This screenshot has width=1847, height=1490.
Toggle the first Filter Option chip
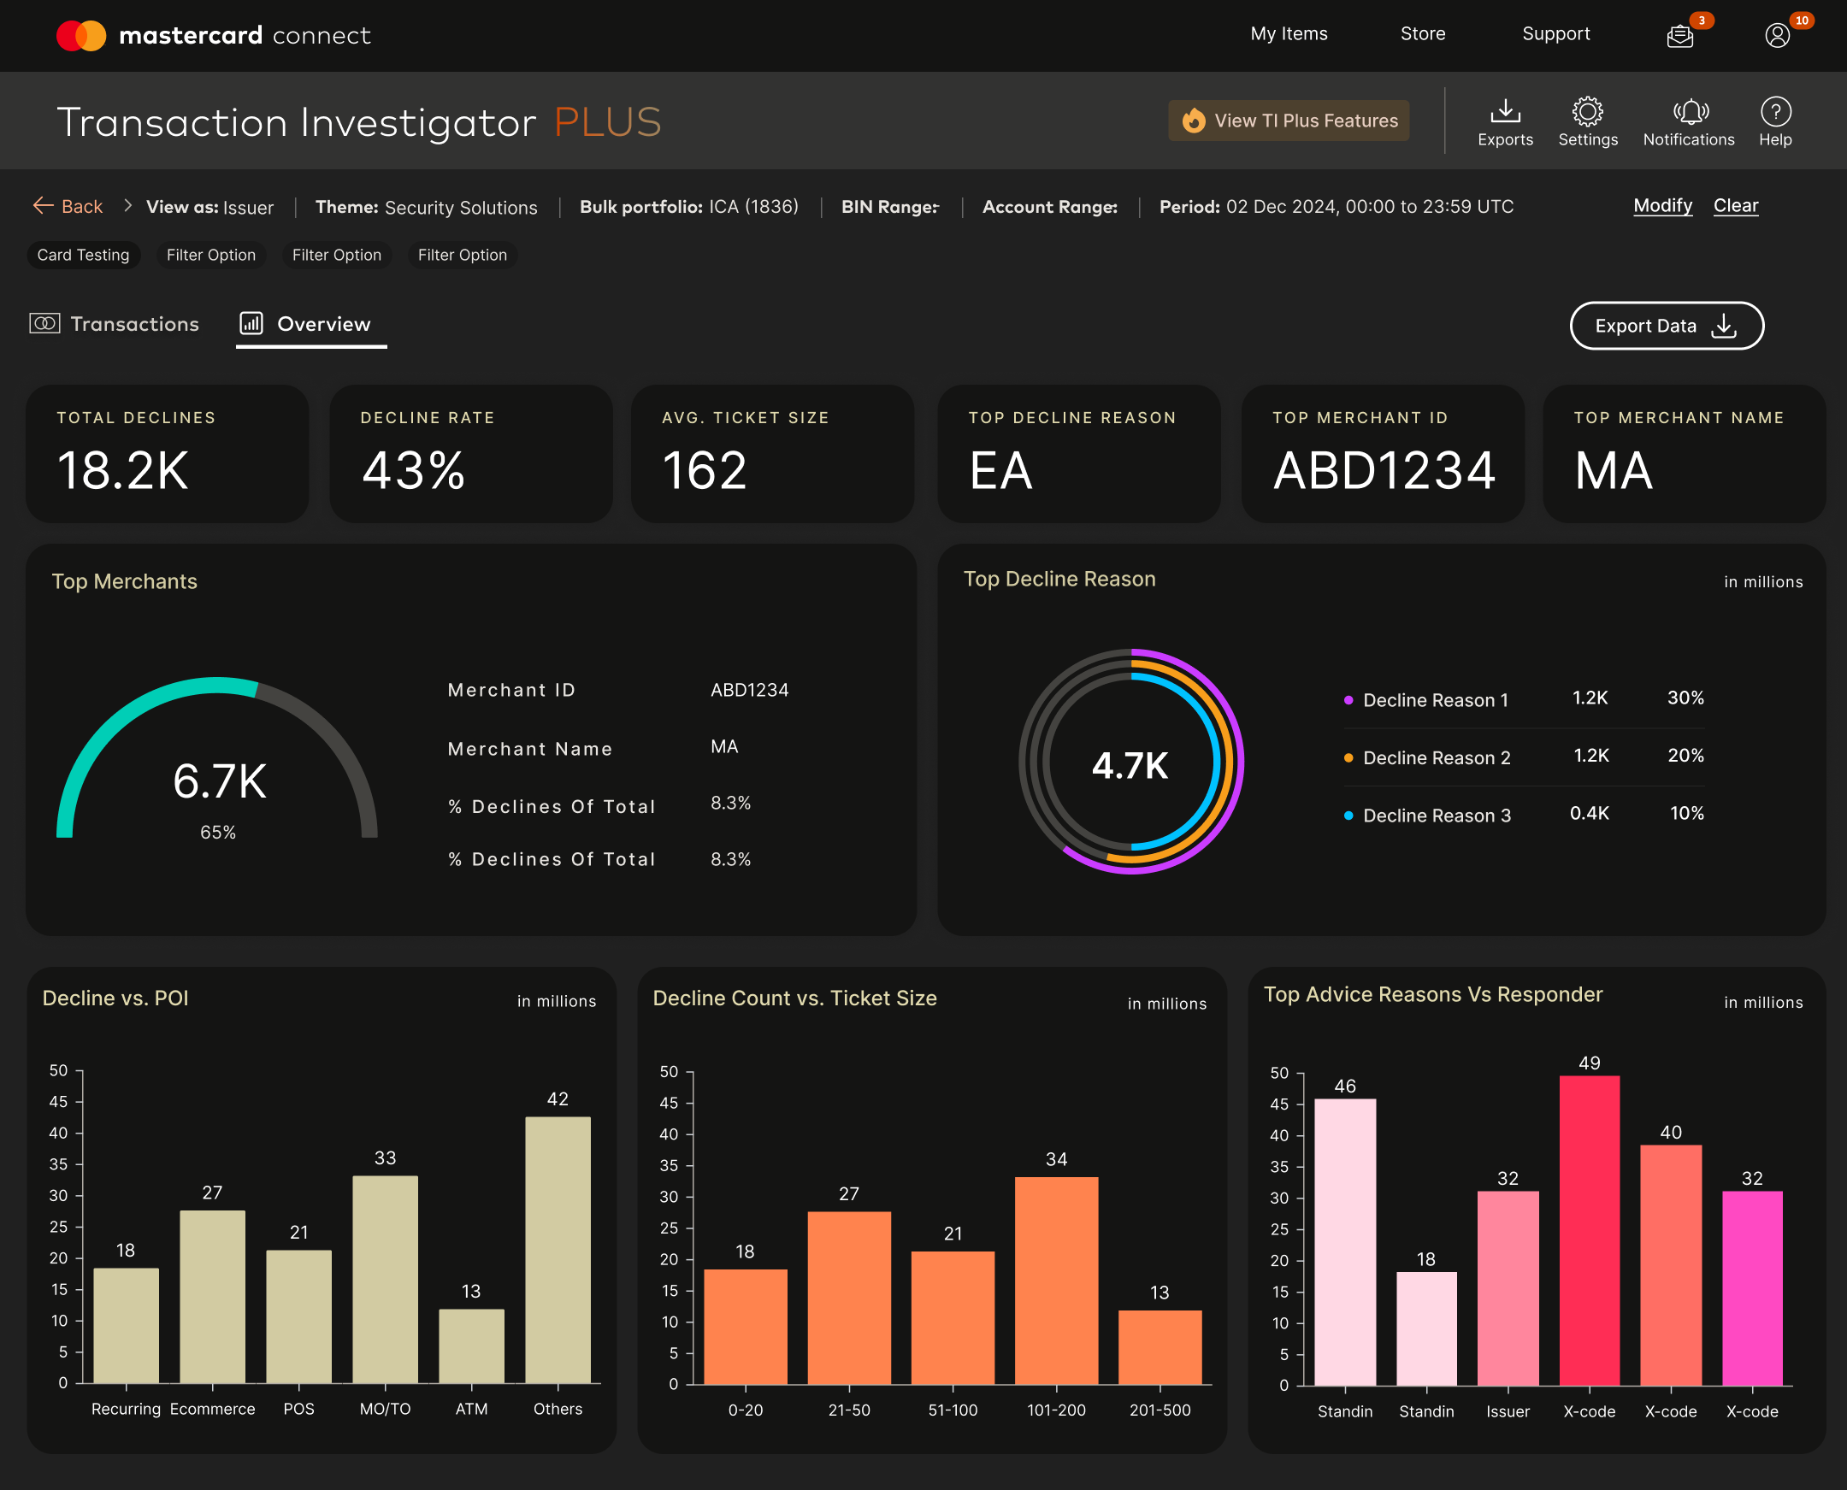point(210,255)
